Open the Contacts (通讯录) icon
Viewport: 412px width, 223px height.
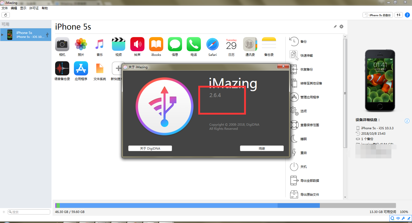coord(250,44)
